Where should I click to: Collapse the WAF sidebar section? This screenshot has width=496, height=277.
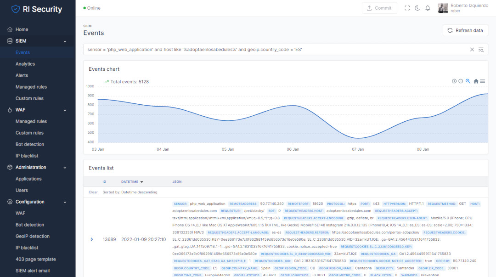[65, 110]
